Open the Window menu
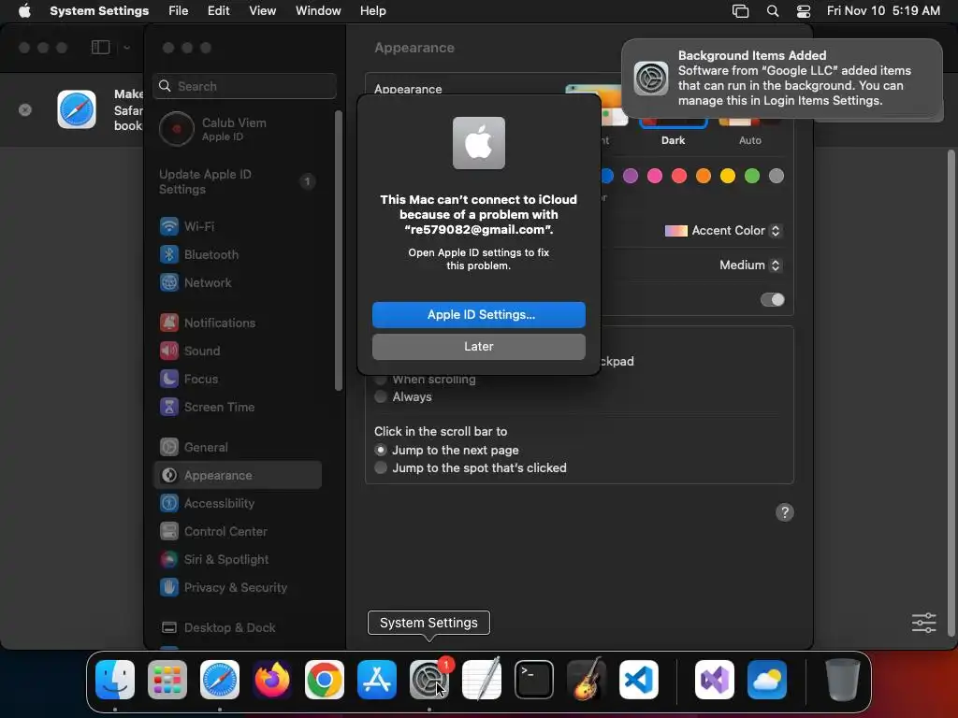 tap(318, 11)
